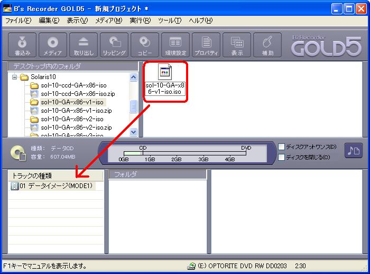Click the sol-10-GA-x86-v2-iso folder icon
370x274 pixels.
pyautogui.click(x=34, y=119)
